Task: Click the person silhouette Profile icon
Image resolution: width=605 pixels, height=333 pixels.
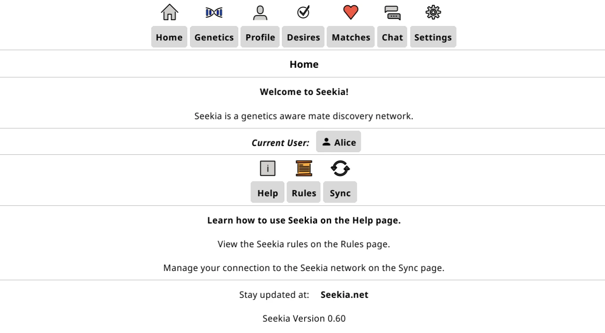Action: (x=260, y=12)
